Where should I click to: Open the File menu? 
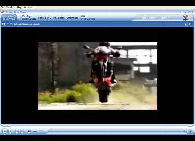click(3, 7)
